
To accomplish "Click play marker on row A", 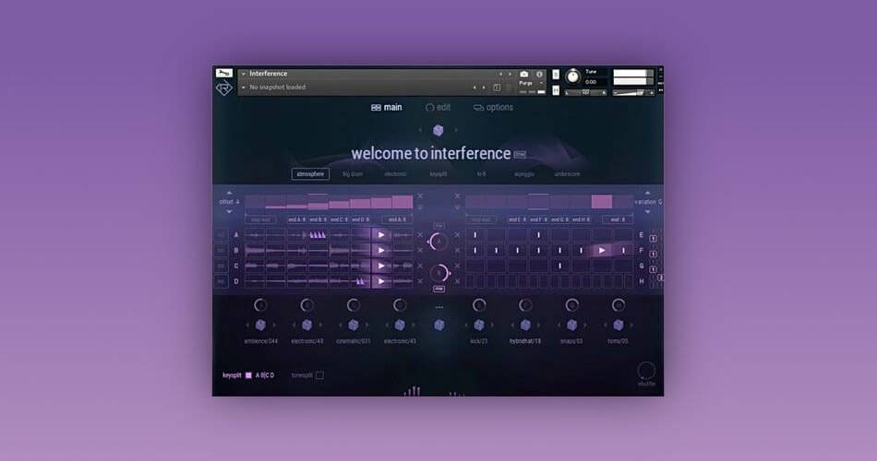I will tap(381, 235).
